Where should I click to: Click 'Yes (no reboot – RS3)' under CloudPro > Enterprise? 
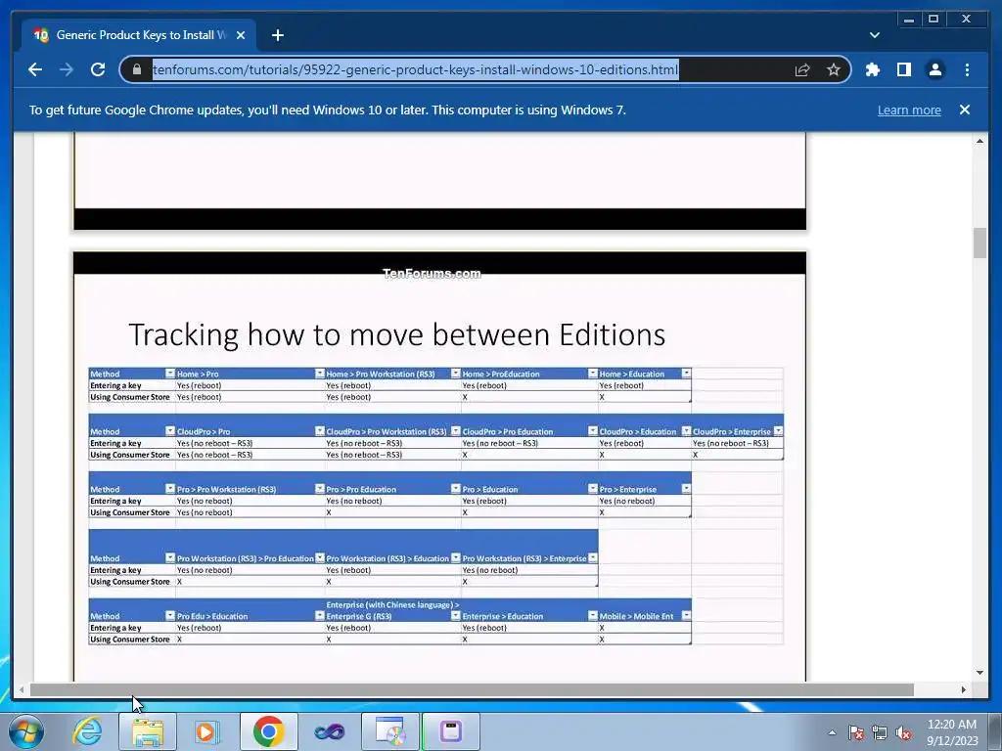[x=730, y=443]
